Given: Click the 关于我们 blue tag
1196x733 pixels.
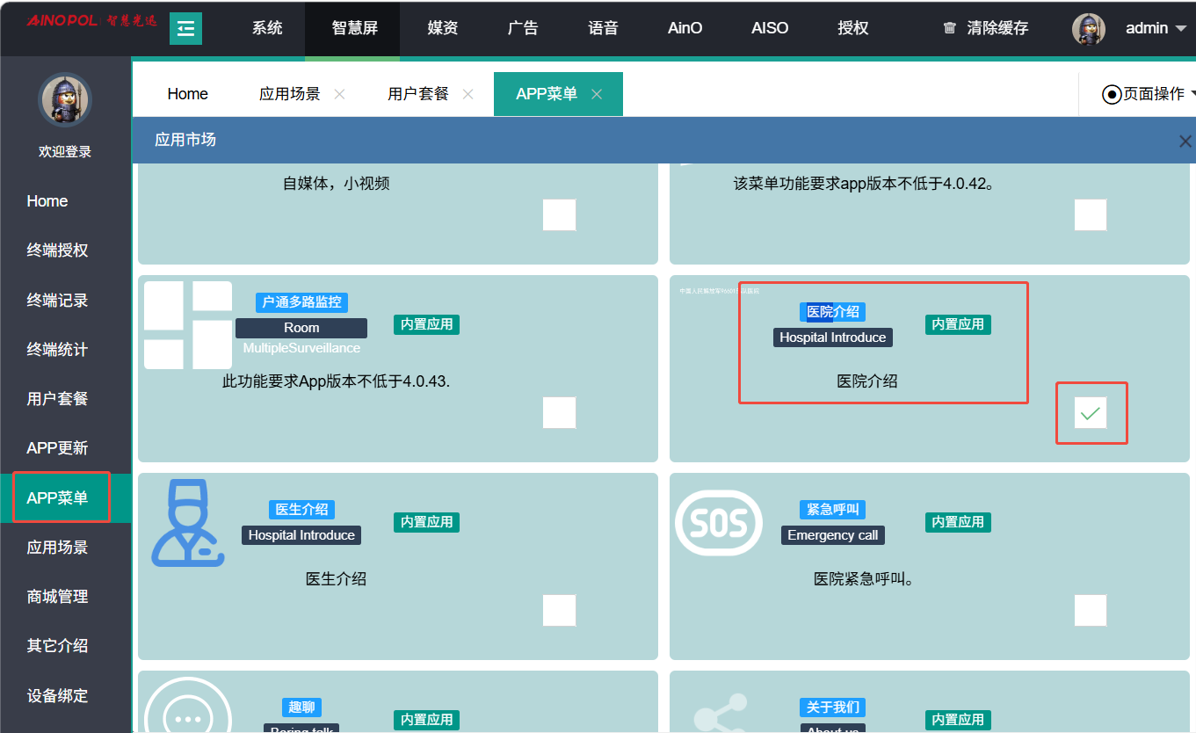Looking at the screenshot, I should point(833,708).
